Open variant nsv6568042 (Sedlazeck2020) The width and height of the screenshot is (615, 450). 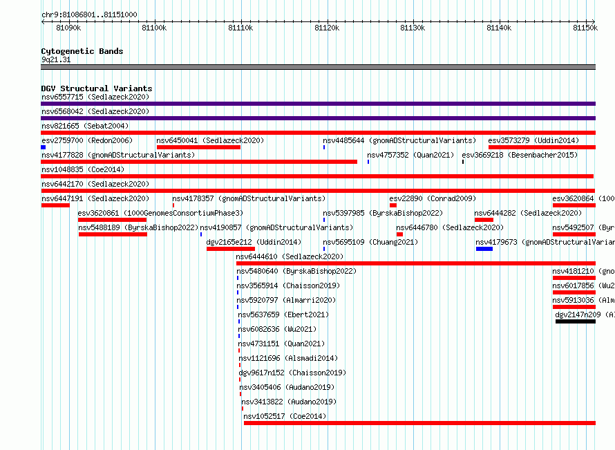tap(95, 111)
